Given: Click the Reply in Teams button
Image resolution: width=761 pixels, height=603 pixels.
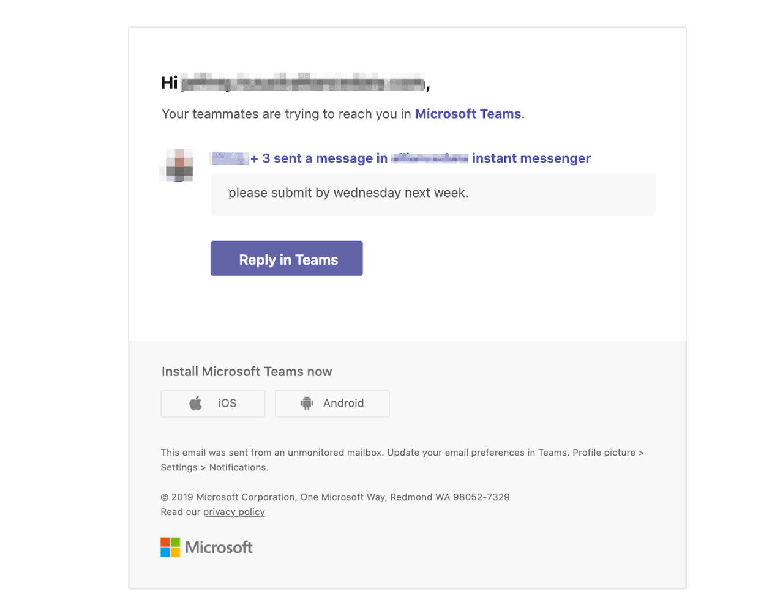Looking at the screenshot, I should [286, 259].
